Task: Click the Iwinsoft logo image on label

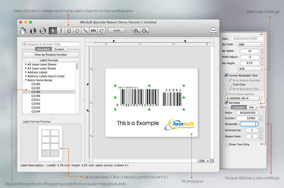Action: [x=180, y=124]
